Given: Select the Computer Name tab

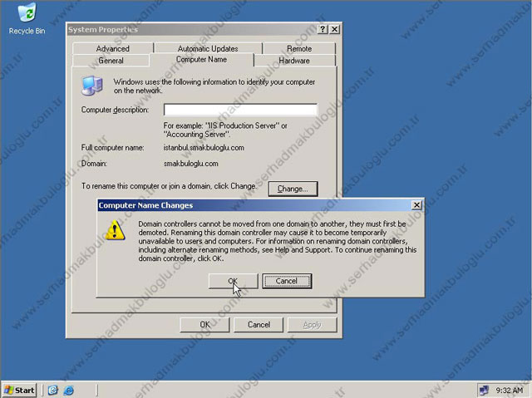Looking at the screenshot, I should pyautogui.click(x=201, y=59).
